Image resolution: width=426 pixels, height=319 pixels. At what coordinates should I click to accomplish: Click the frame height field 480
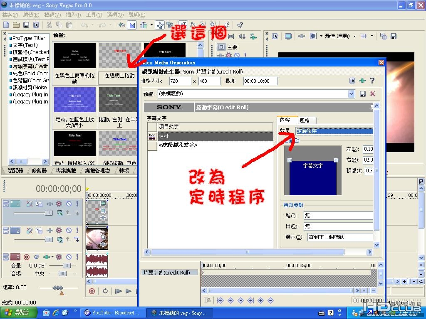(x=209, y=81)
